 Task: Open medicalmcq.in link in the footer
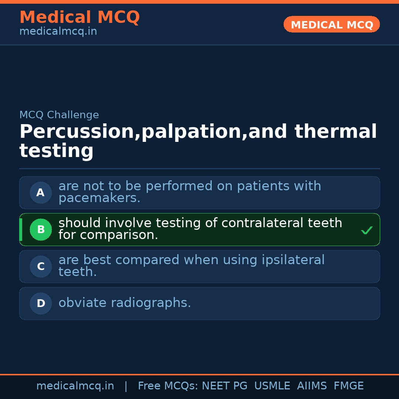point(75,386)
